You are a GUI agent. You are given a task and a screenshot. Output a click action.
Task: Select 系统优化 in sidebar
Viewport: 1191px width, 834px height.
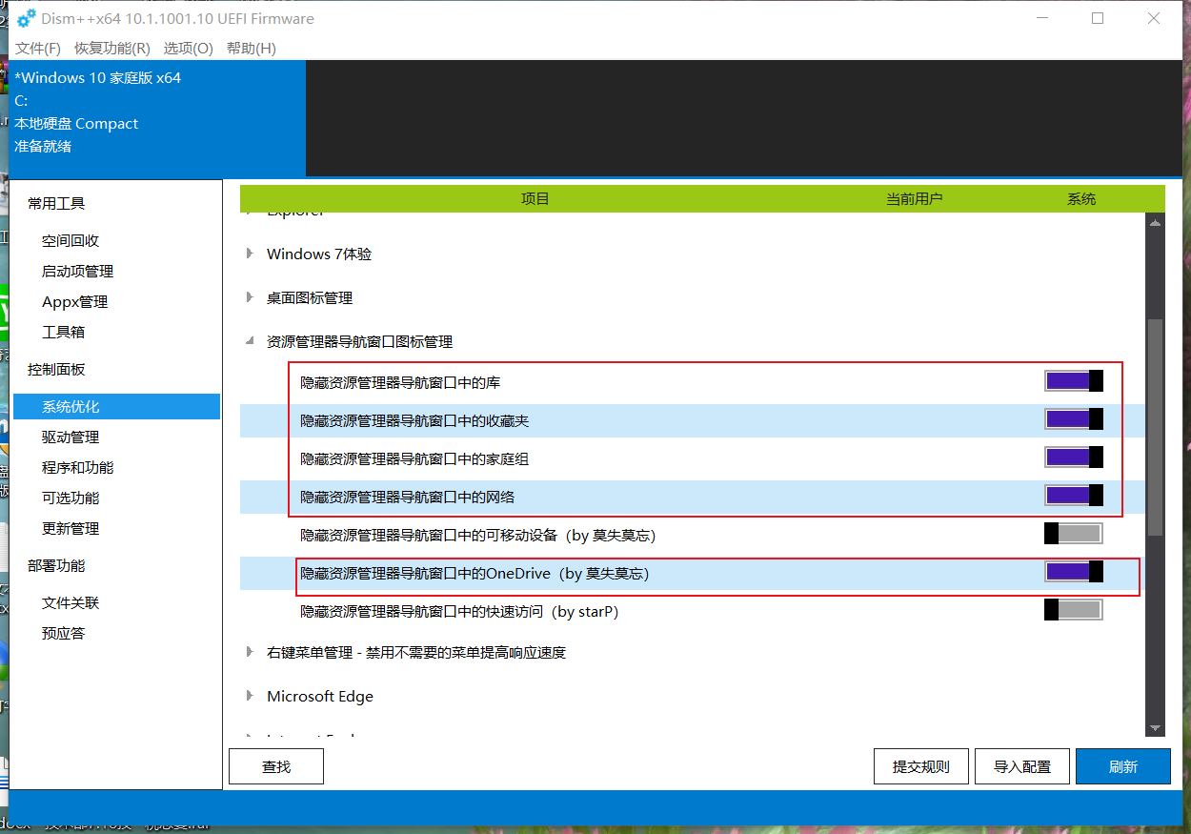click(x=116, y=407)
